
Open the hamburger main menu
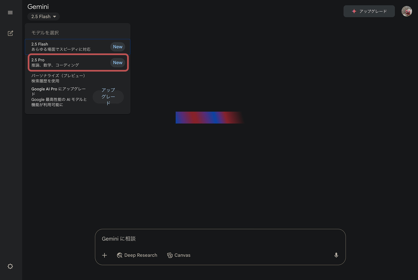click(10, 13)
